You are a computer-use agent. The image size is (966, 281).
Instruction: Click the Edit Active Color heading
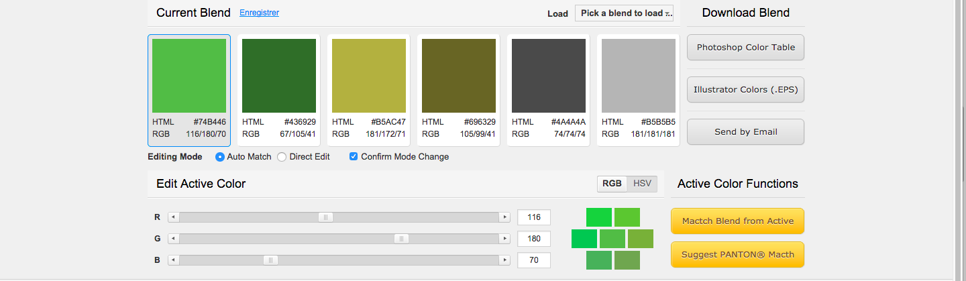[x=201, y=184]
